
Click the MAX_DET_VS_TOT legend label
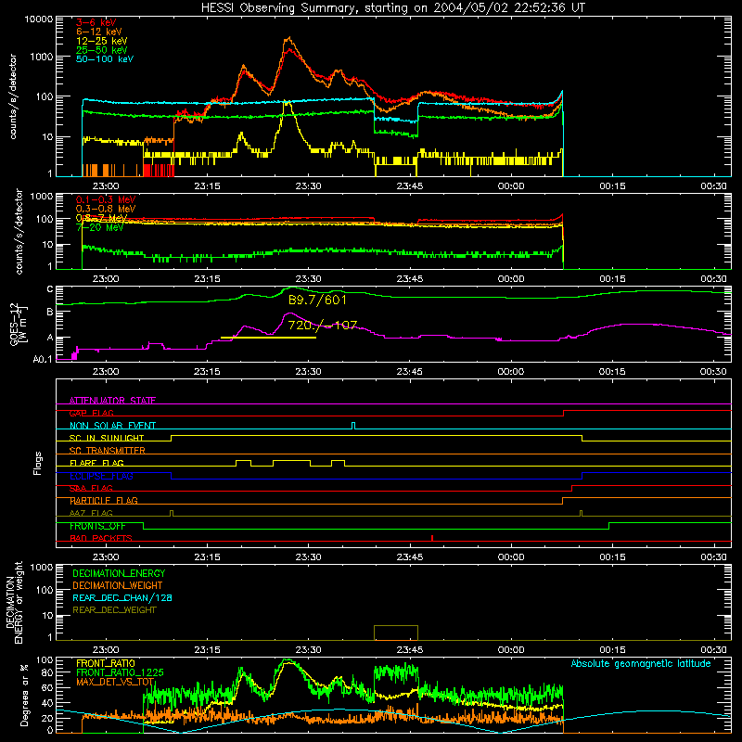click(x=115, y=682)
